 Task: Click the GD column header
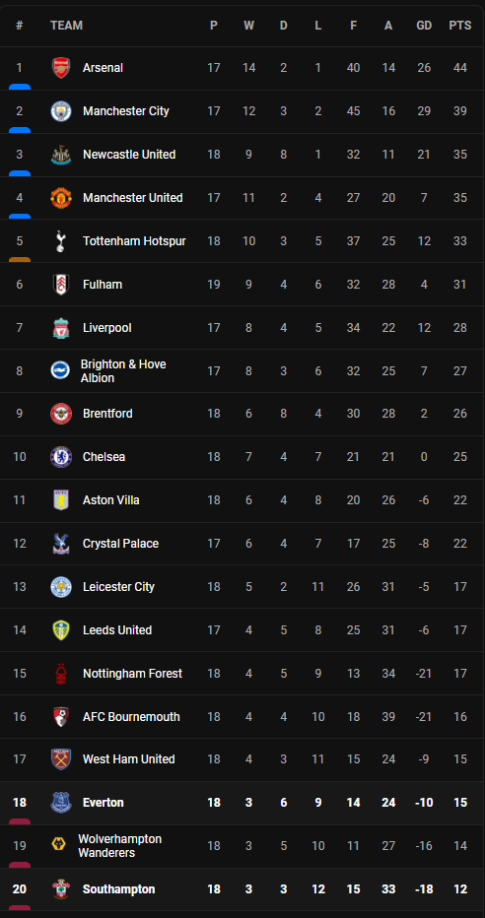point(424,26)
